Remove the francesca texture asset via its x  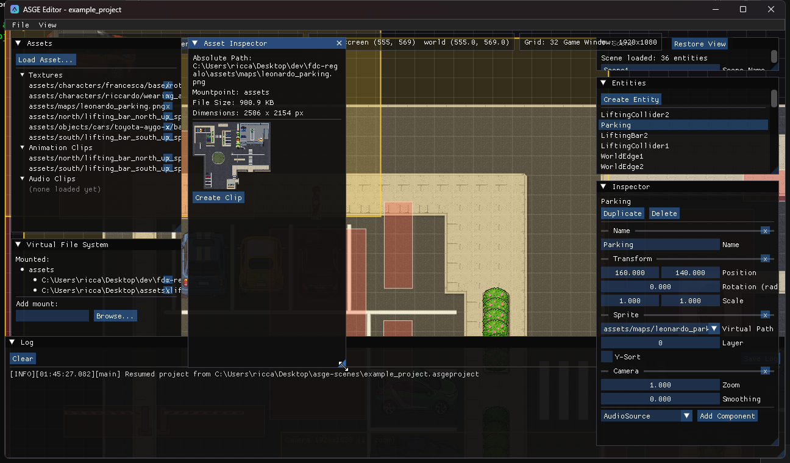(x=168, y=85)
